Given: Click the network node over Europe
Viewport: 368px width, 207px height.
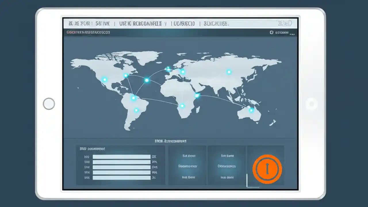Looking at the screenshot, I should [183, 72].
